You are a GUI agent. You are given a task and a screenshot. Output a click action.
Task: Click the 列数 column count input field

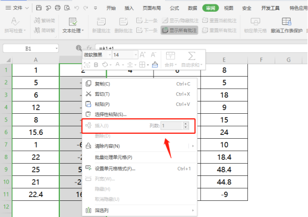(172, 125)
